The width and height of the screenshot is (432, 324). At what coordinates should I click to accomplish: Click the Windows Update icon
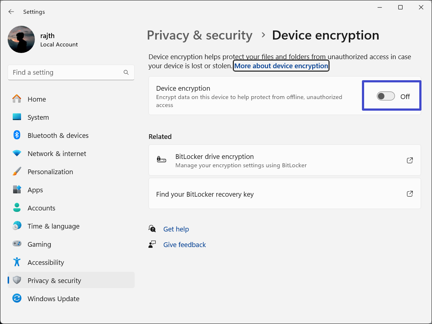tap(17, 299)
